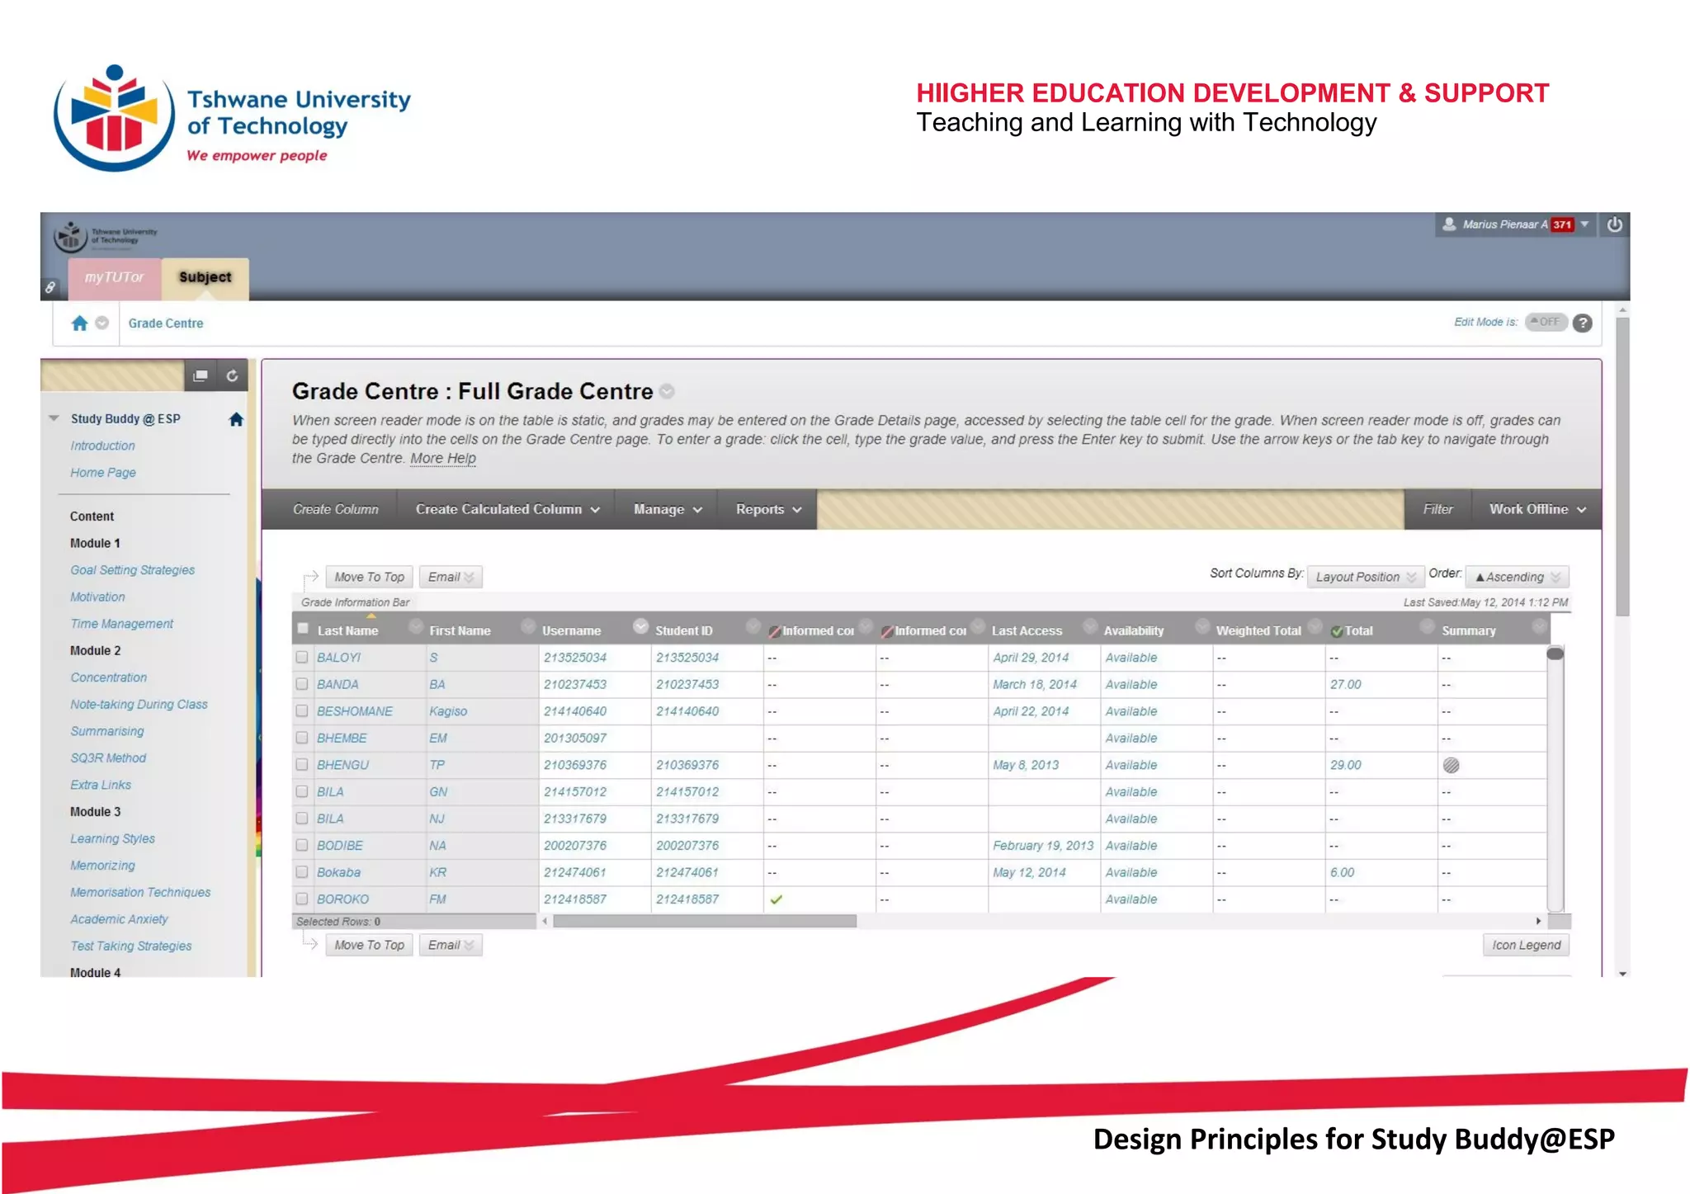Click the logout power icon
Viewport: 1690px width, 1194px height.
click(1614, 224)
